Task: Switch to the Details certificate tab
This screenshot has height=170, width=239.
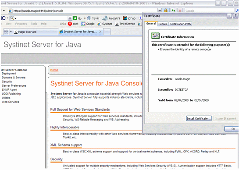Action: (163, 24)
